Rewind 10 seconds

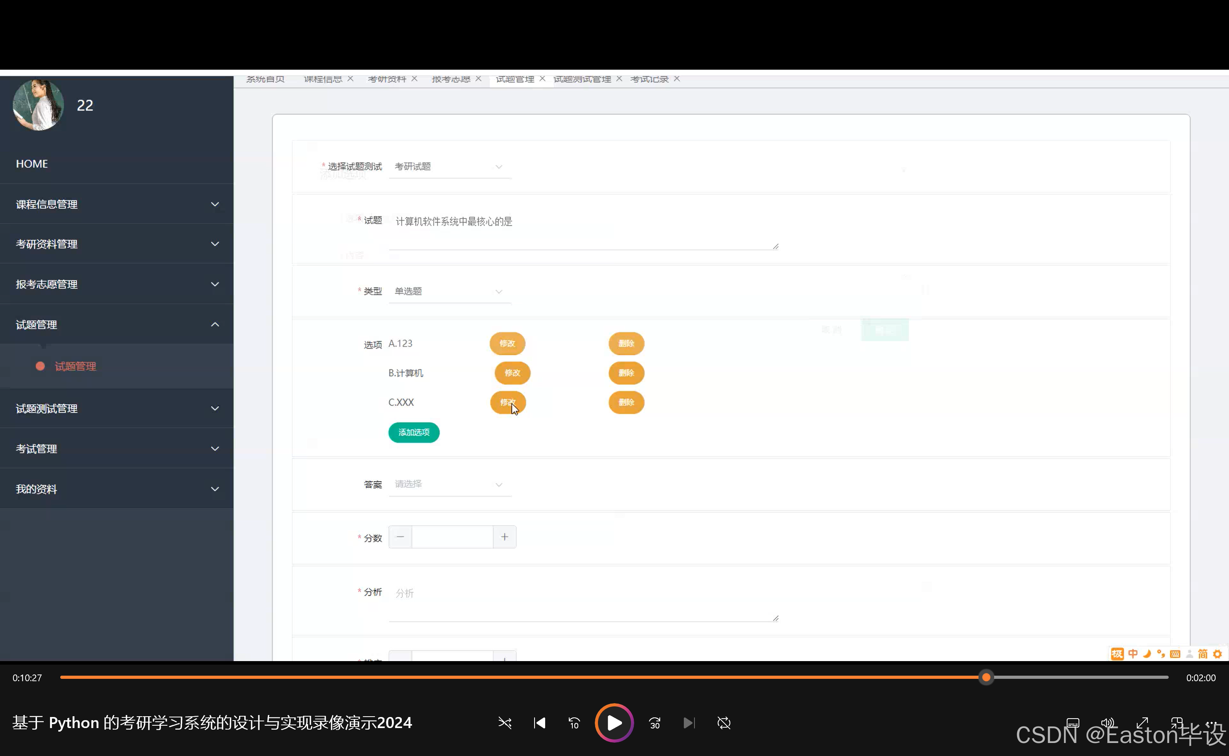pos(574,723)
